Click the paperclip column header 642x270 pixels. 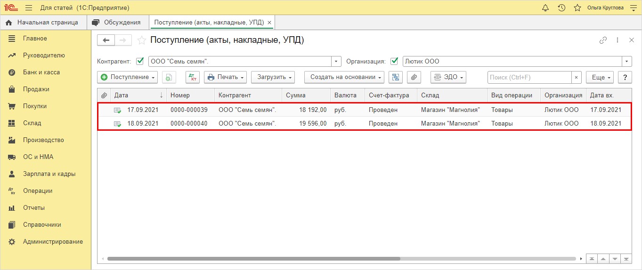point(104,95)
